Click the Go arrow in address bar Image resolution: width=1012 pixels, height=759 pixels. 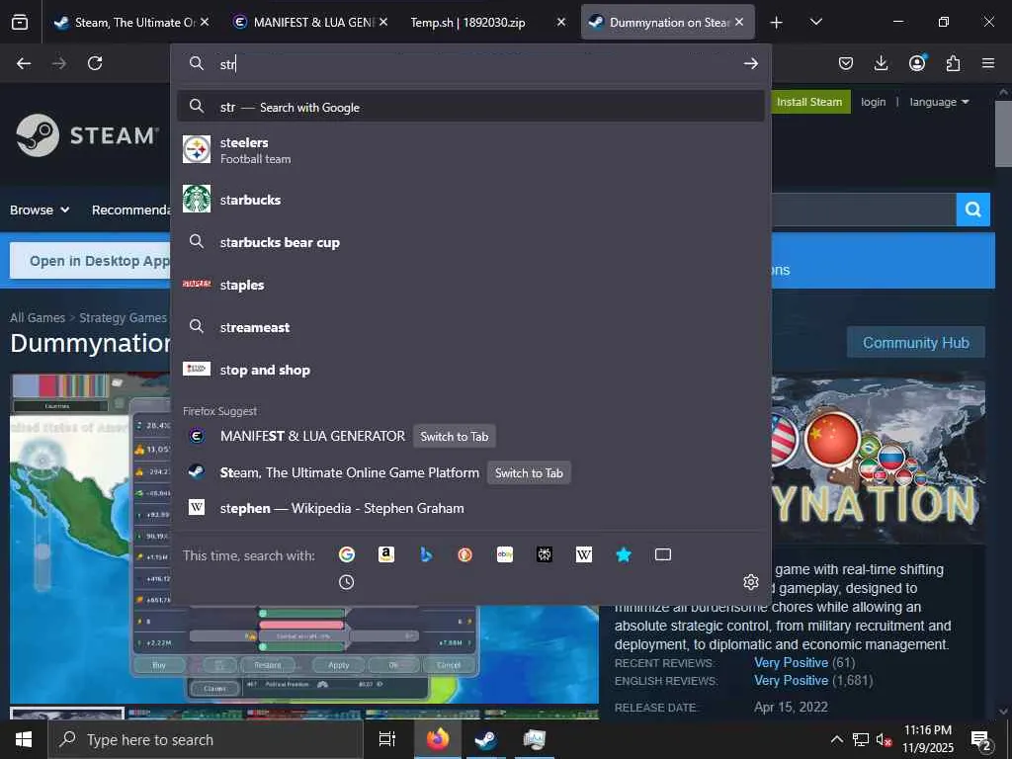click(751, 63)
